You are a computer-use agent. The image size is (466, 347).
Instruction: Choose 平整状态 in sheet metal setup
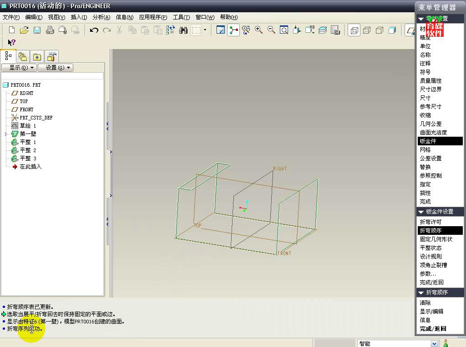pos(431,248)
